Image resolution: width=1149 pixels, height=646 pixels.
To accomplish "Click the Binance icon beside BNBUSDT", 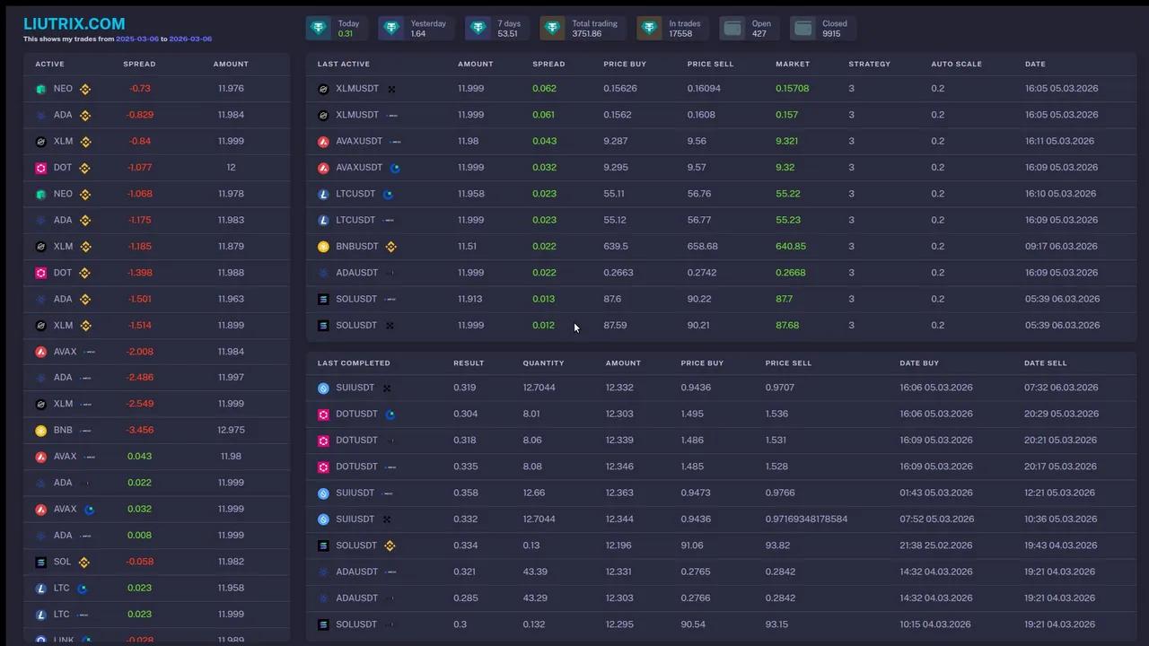I will [390, 247].
